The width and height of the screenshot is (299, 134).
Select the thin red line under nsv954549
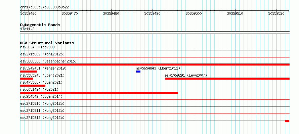(155, 100)
